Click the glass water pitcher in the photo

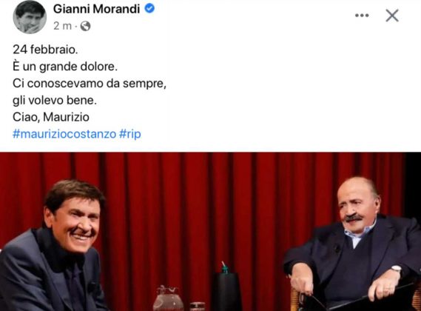[169, 298]
